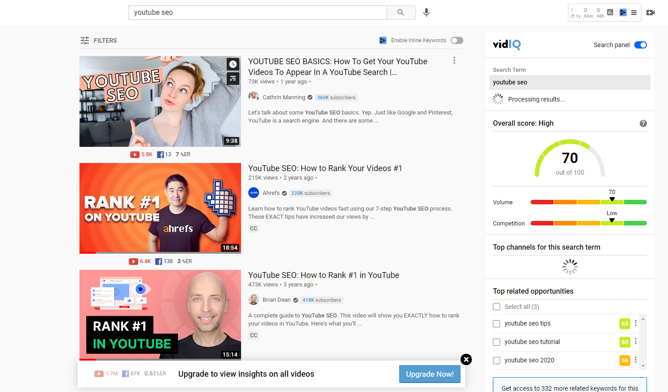Start voice search with microphone icon
668x392 pixels.
tap(426, 13)
